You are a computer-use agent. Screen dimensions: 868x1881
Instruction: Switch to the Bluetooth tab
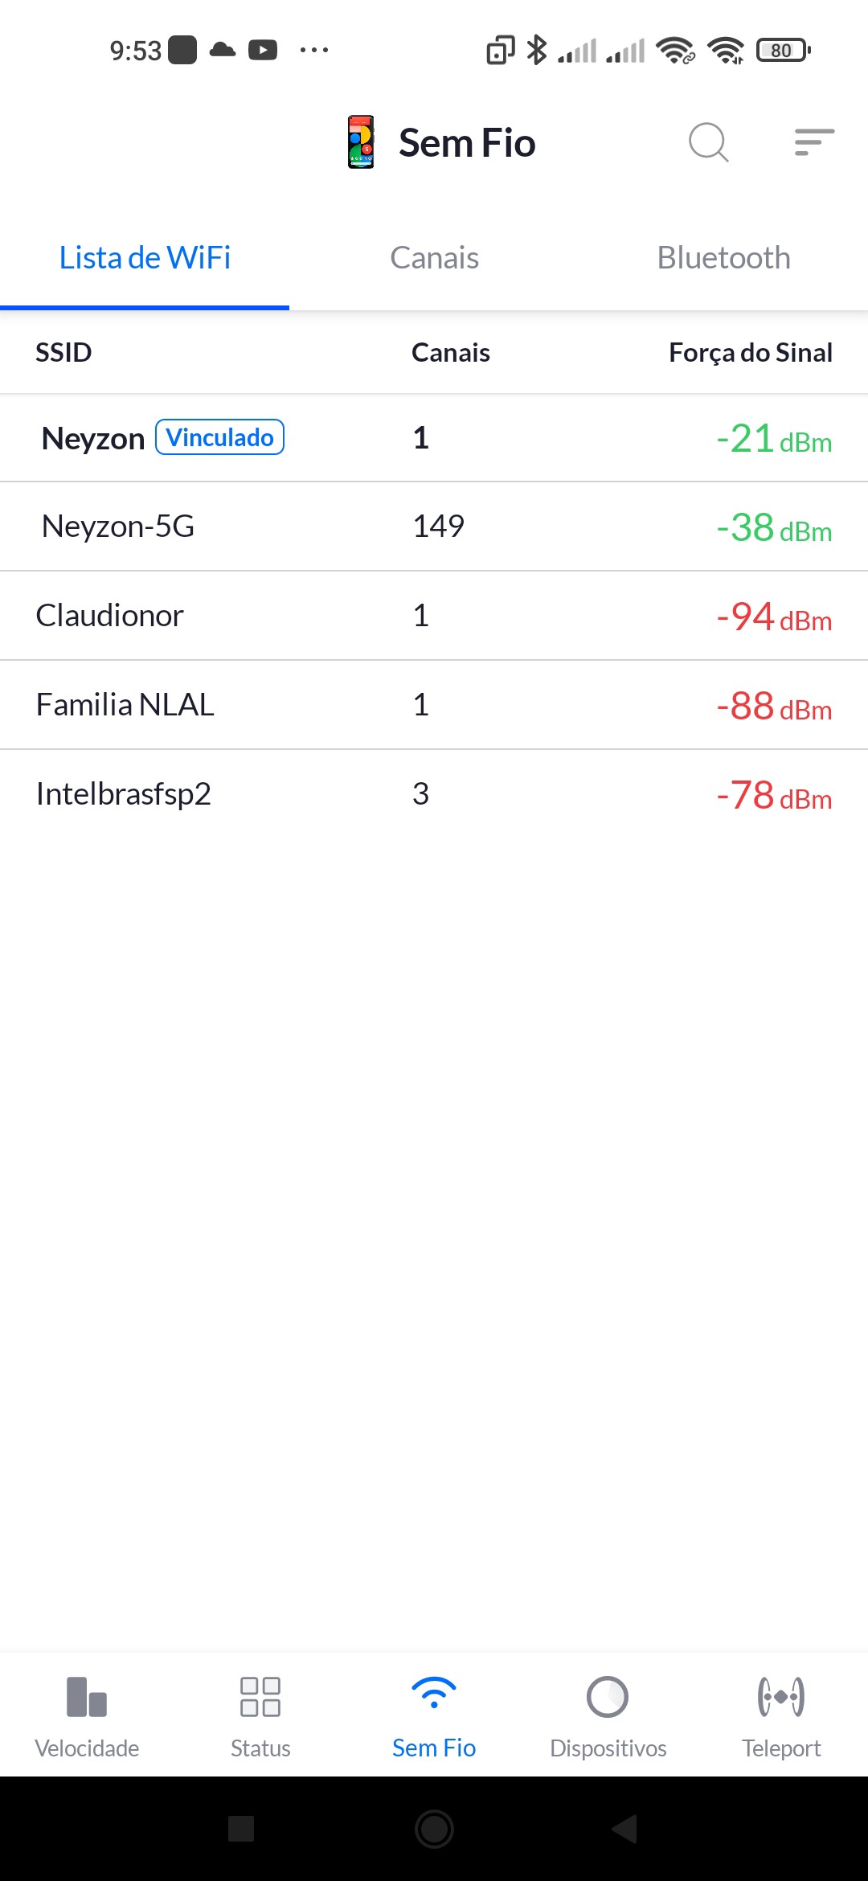click(723, 258)
